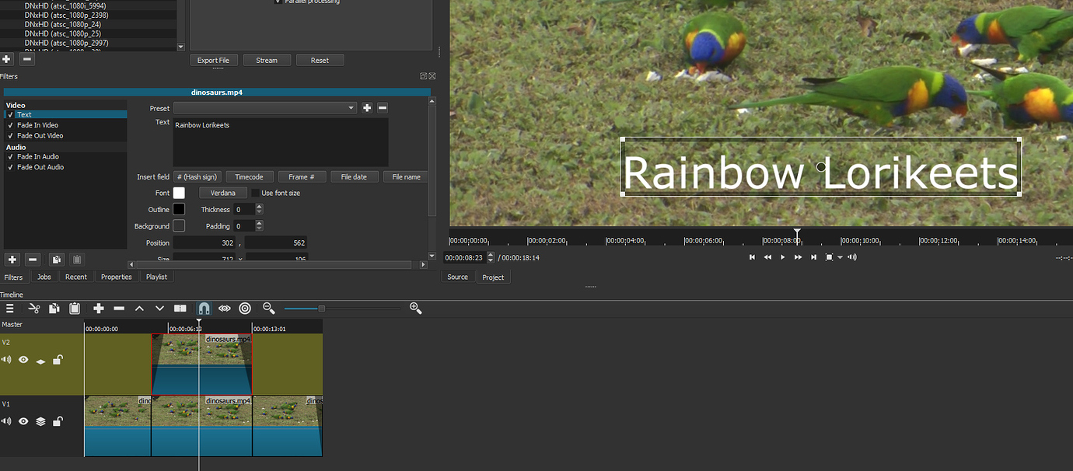Switch to the Jobs tab
Screen dimensions: 1073x471
pyautogui.click(x=44, y=277)
